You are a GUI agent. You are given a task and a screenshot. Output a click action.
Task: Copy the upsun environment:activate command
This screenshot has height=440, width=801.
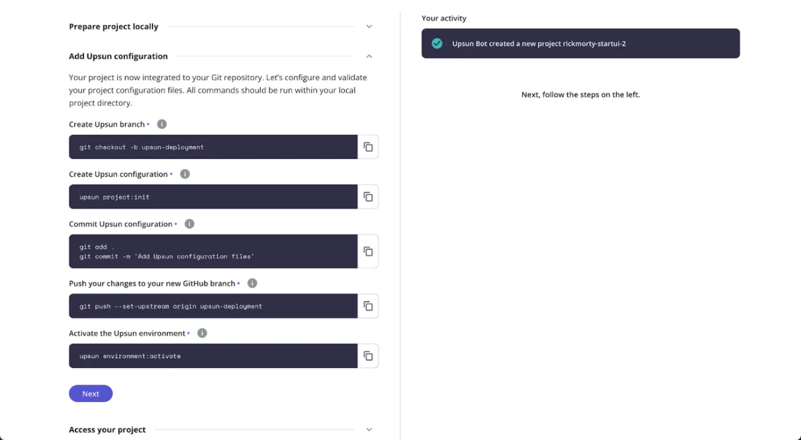point(368,356)
